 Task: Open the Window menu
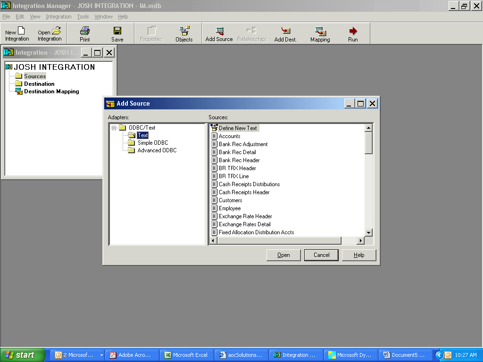103,16
